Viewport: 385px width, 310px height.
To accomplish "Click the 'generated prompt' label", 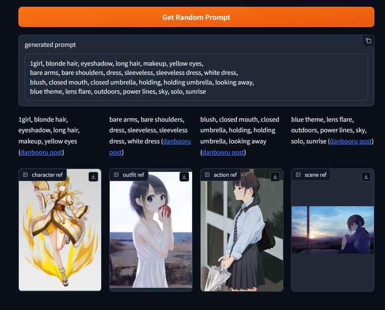I will coord(50,44).
